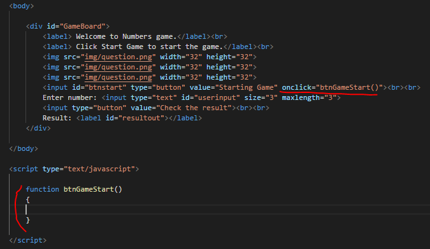Click the "btnGameStart()" onclick value
Viewport: 430px width, 249px height.
point(349,87)
